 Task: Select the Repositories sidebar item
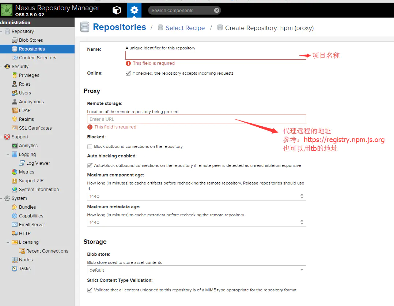(37, 49)
